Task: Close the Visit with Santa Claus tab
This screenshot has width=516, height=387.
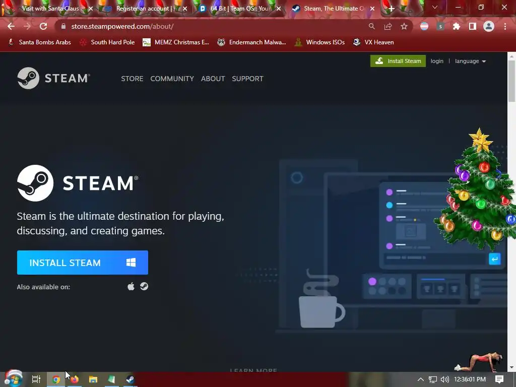Action: point(91,9)
